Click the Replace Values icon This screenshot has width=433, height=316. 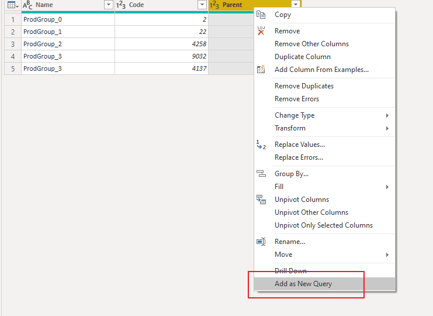(x=261, y=145)
